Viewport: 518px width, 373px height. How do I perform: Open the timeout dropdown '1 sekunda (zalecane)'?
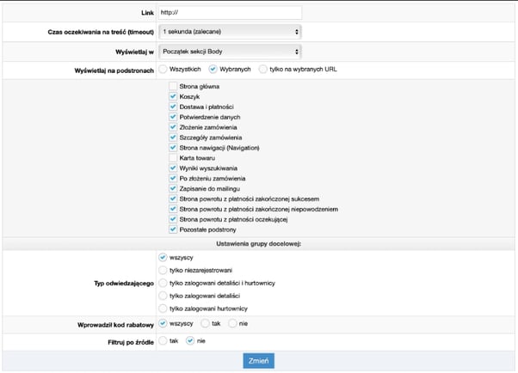click(229, 32)
